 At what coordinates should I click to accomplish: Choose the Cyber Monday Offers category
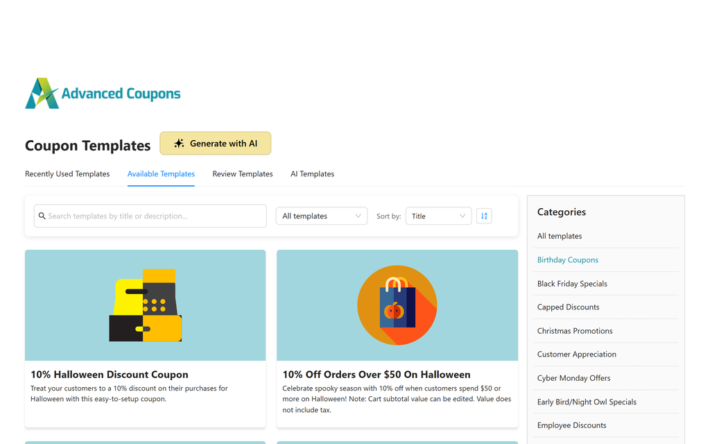pos(573,378)
